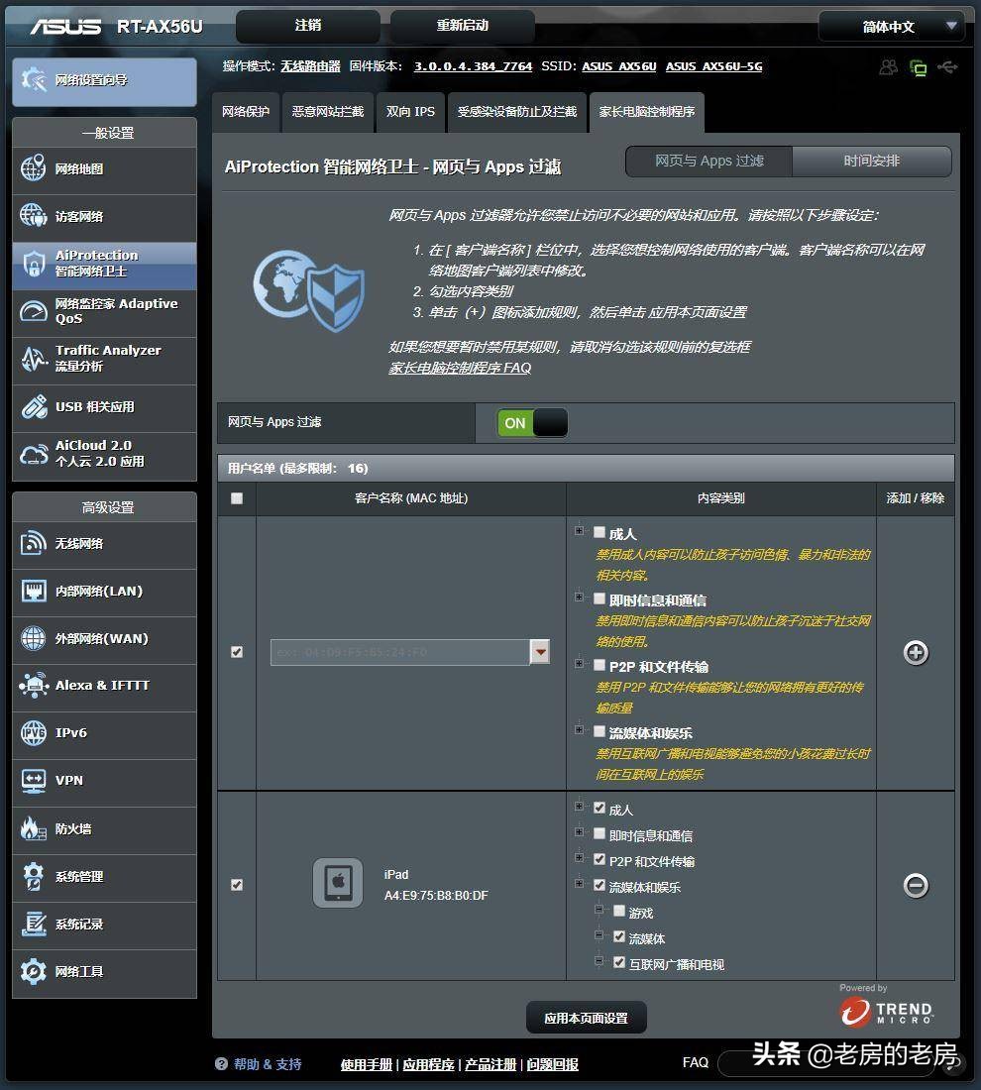Screen dimensions: 981x1090
Task: Click the guest users status icon in header
Action: [x=888, y=67]
